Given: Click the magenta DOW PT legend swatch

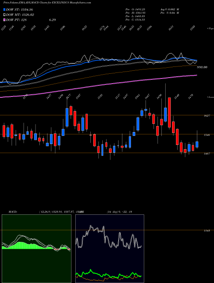Looking at the screenshot, I should (x=4, y=20).
